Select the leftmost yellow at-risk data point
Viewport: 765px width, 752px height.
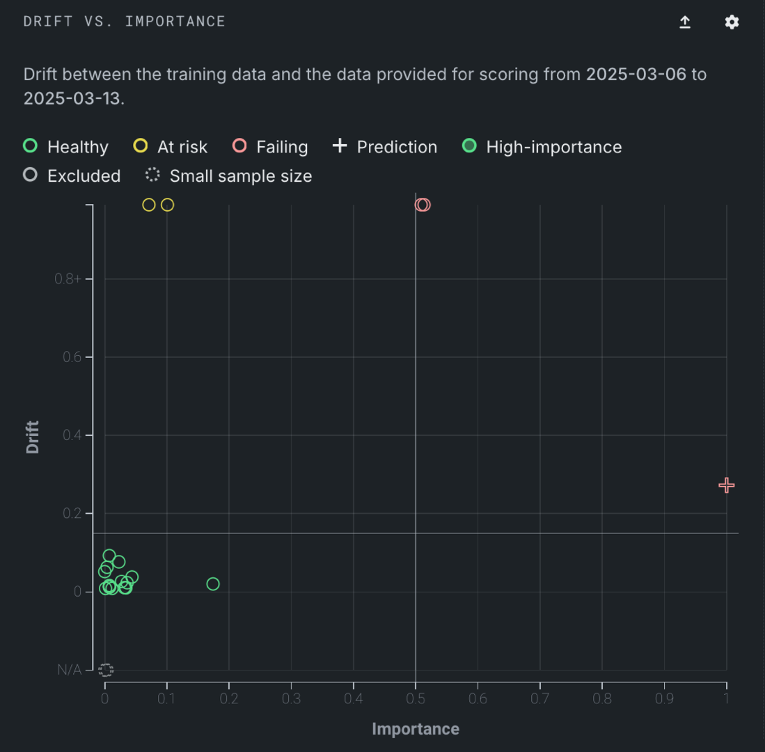148,205
